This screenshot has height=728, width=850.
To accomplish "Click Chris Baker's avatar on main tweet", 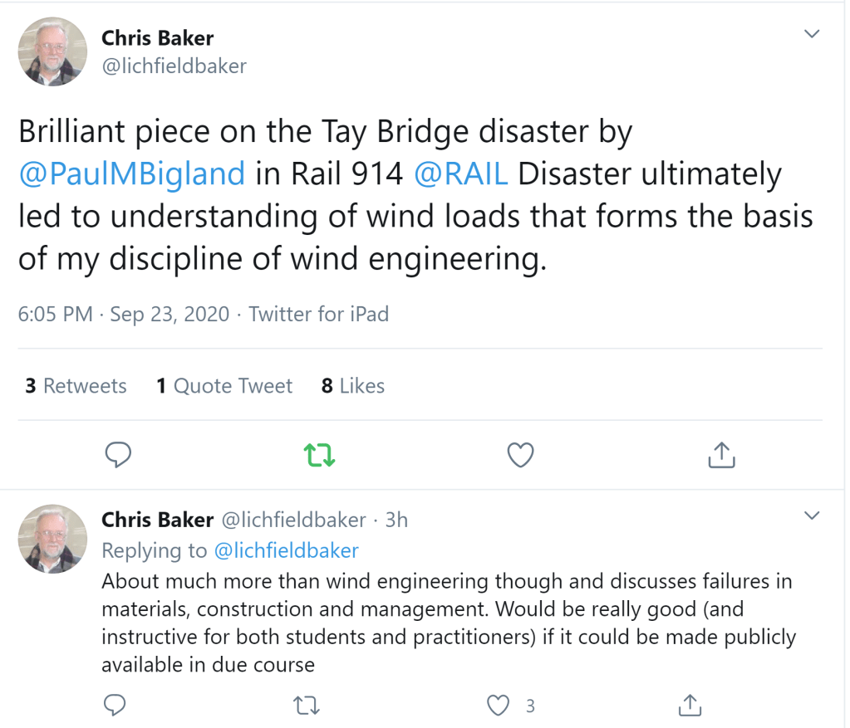I will click(52, 51).
